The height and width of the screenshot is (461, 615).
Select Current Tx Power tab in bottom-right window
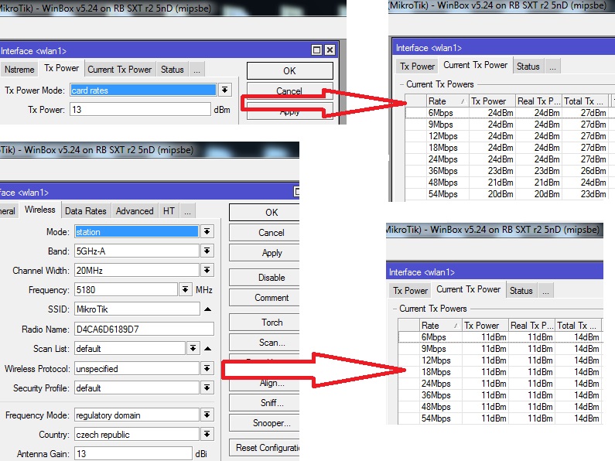(468, 289)
